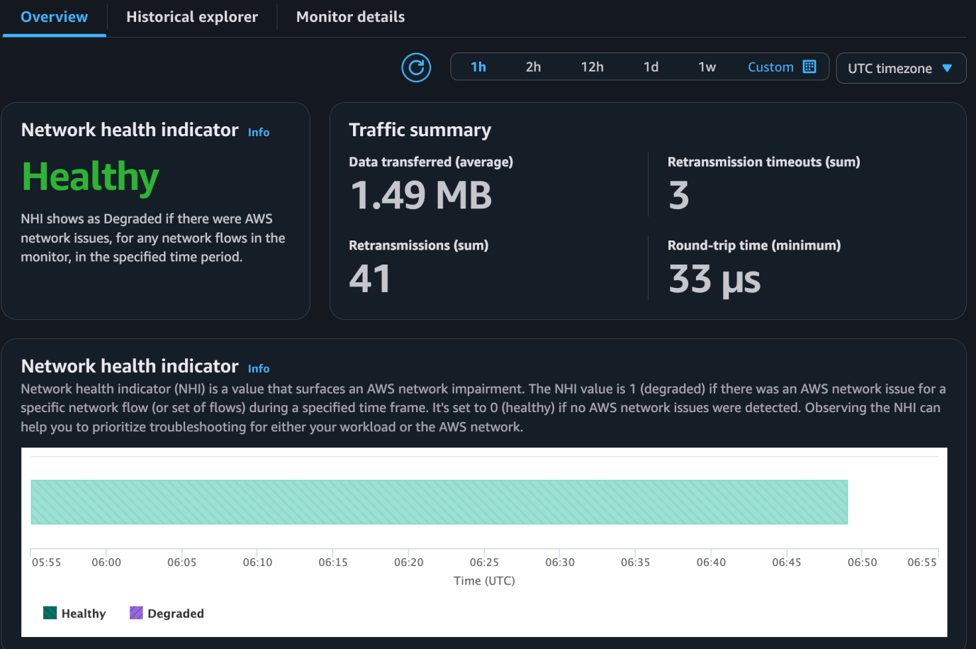Click the 06:25 time axis label

[x=484, y=562]
